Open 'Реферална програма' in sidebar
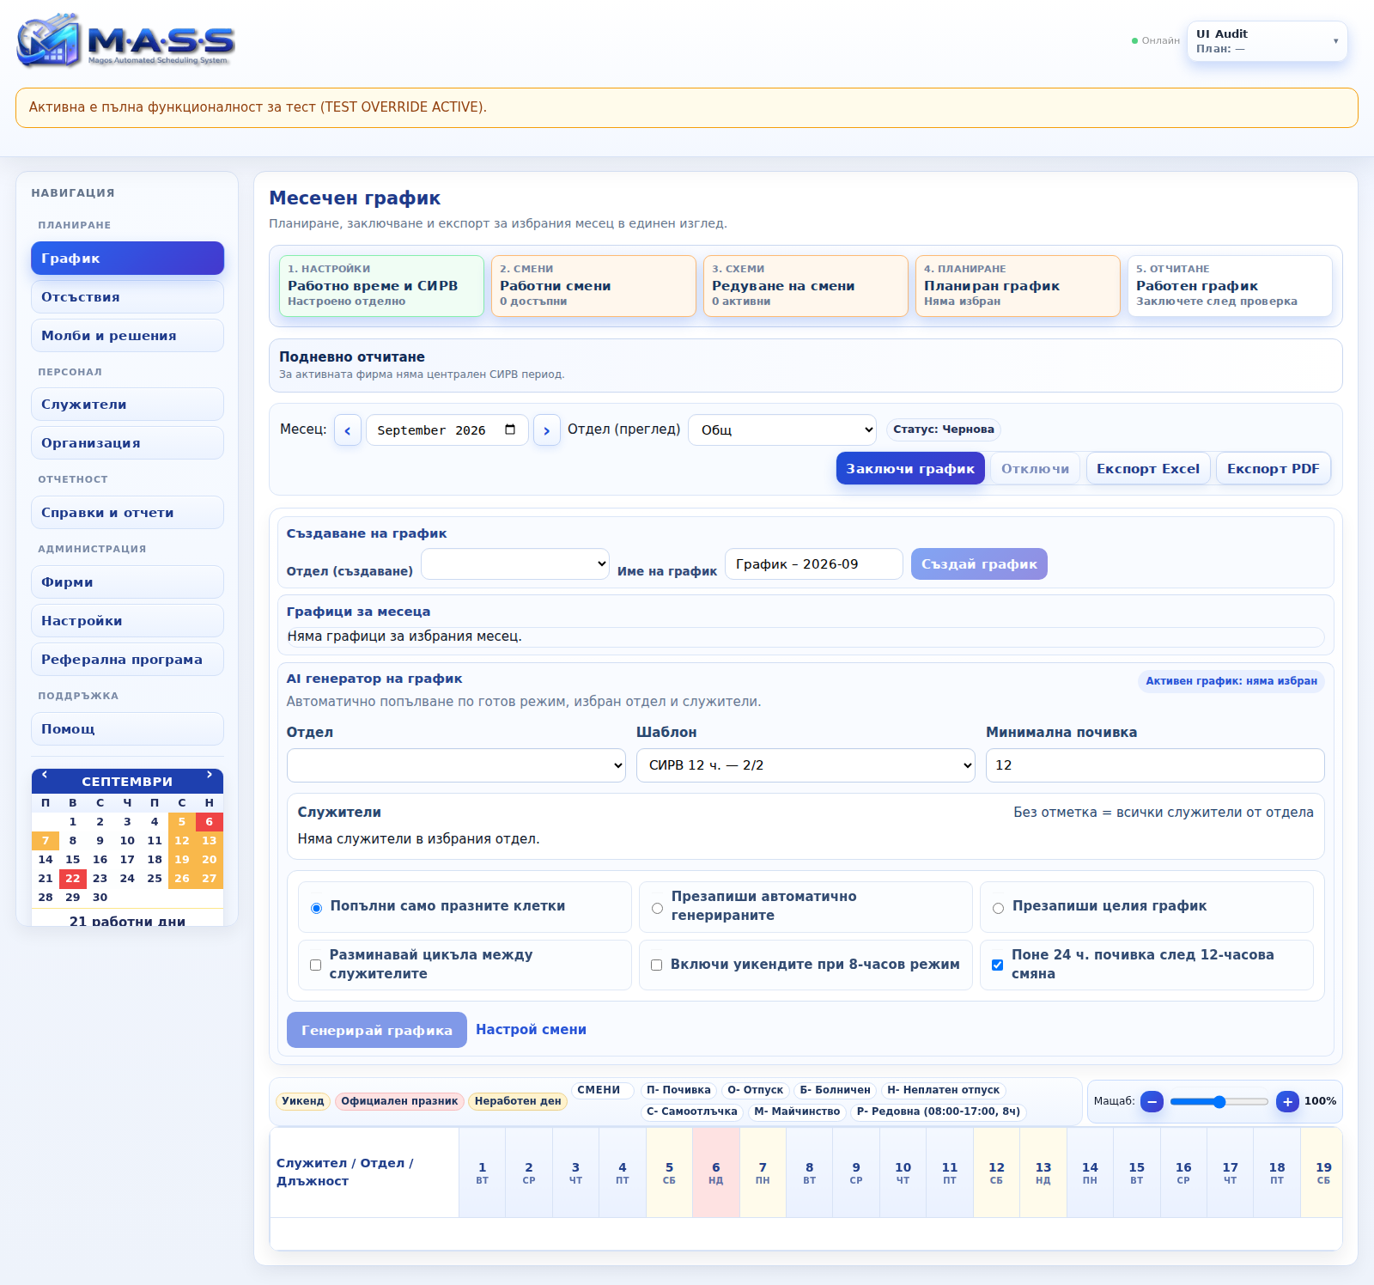Viewport: 1374px width, 1285px height. [x=127, y=660]
